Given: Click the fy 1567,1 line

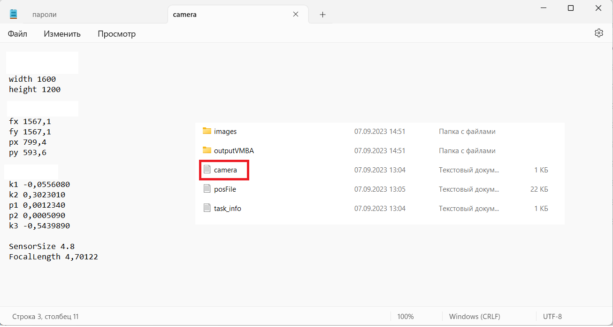Looking at the screenshot, I should (30, 132).
